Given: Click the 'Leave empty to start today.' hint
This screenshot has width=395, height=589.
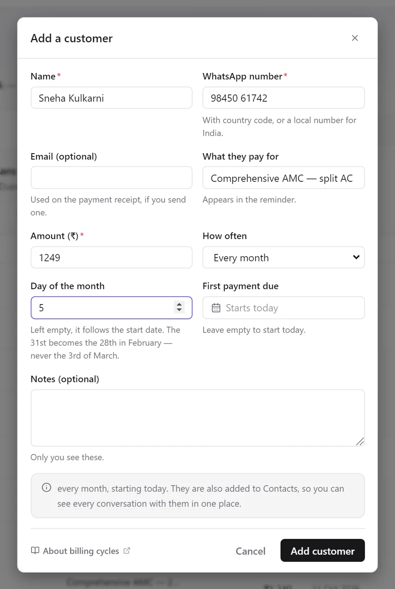Looking at the screenshot, I should [x=254, y=330].
